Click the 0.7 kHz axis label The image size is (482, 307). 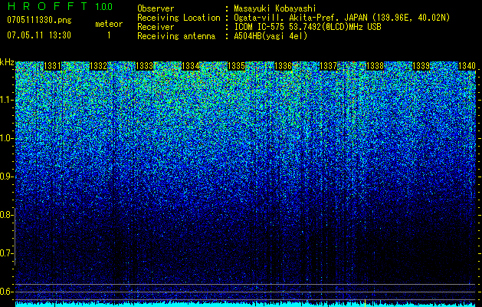pos(6,253)
